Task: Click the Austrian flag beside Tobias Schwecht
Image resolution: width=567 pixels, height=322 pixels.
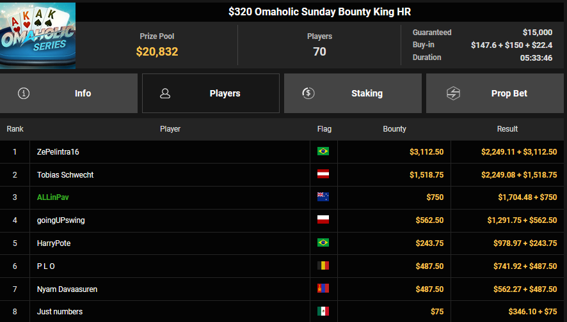Action: [323, 174]
